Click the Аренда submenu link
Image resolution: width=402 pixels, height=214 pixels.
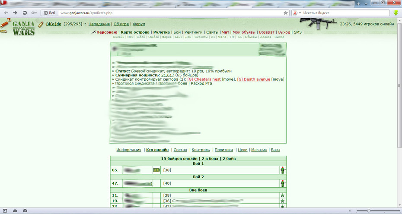pos(265,37)
